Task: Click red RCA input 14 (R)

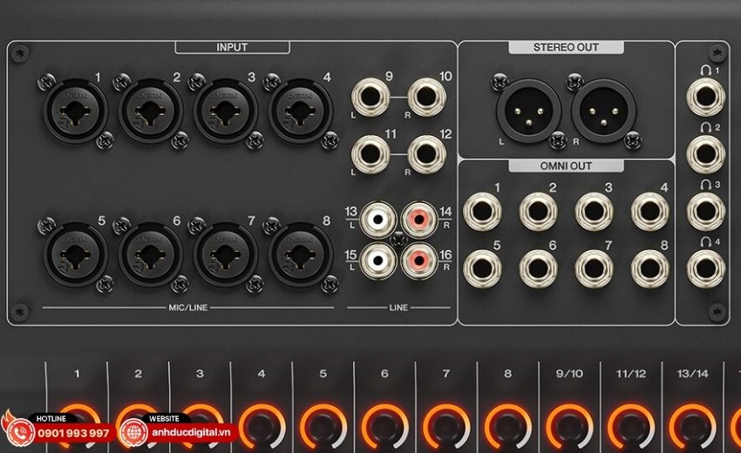Action: pos(418,220)
